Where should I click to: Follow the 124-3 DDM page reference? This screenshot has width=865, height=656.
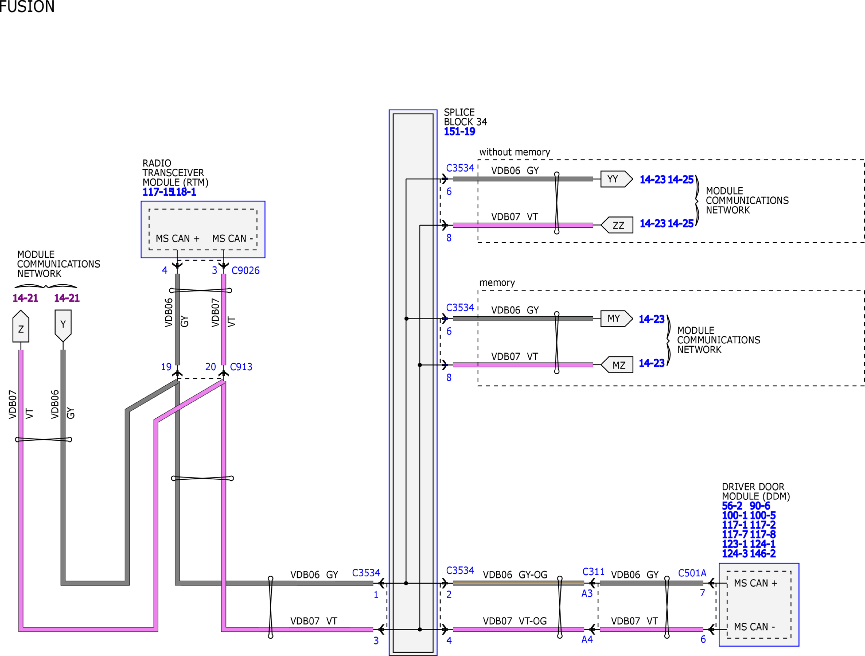[x=735, y=554]
